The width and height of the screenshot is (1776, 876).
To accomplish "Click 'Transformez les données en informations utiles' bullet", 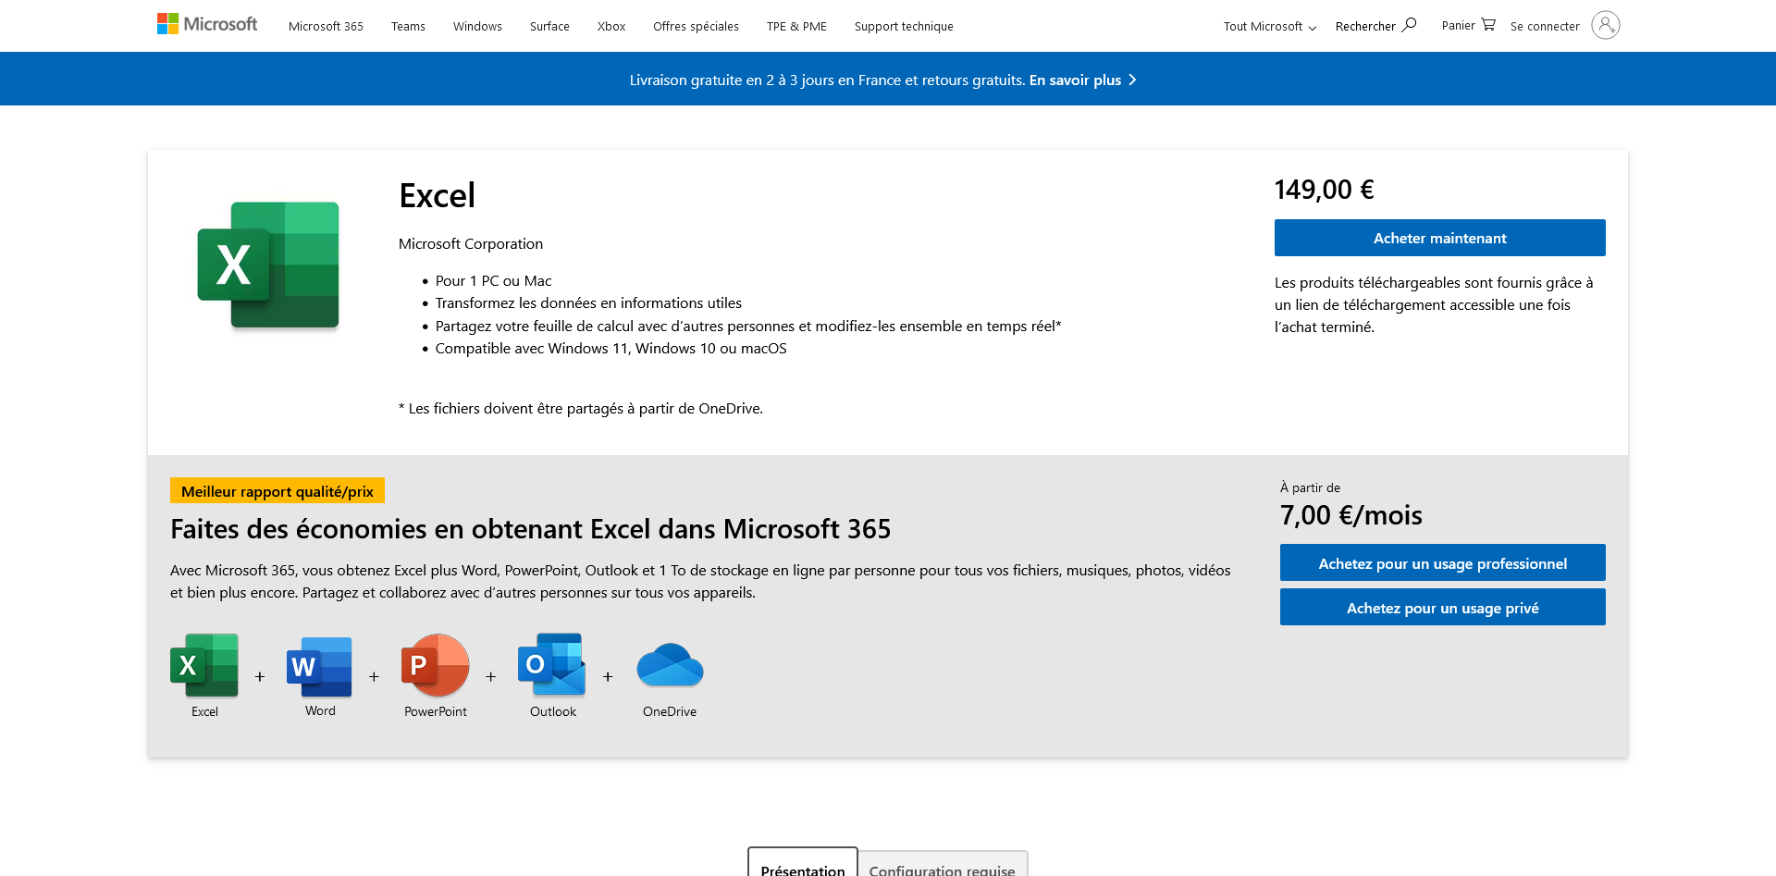I will tap(588, 302).
